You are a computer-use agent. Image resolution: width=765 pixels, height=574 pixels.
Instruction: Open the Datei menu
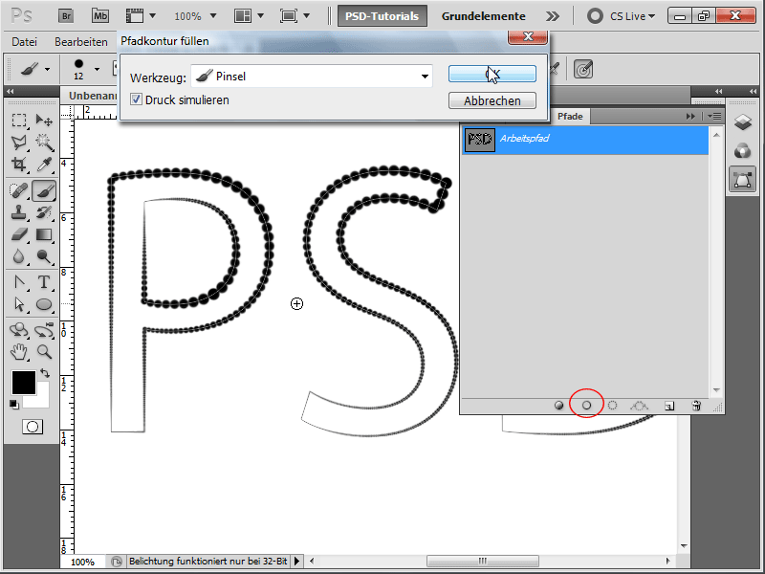(25, 42)
